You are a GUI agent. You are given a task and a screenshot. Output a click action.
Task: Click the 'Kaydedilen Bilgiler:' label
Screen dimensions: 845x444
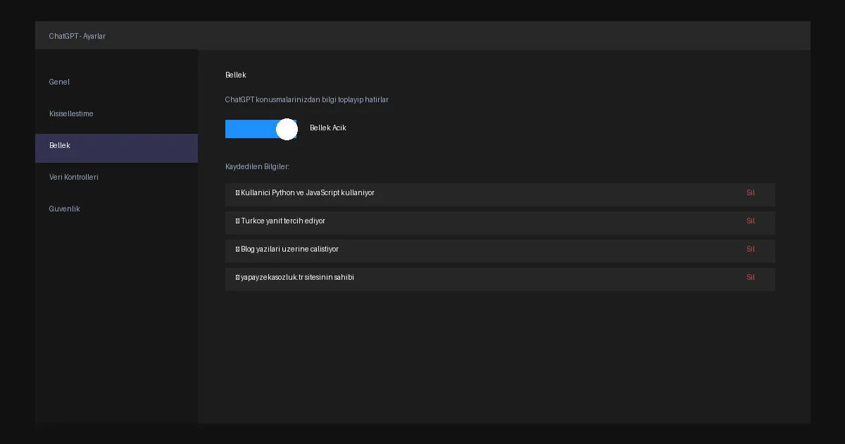tap(257, 167)
